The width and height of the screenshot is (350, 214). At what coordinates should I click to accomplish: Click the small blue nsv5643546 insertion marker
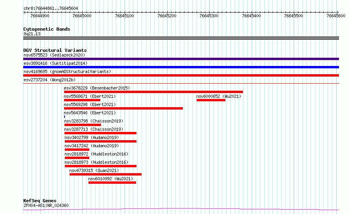(64, 117)
